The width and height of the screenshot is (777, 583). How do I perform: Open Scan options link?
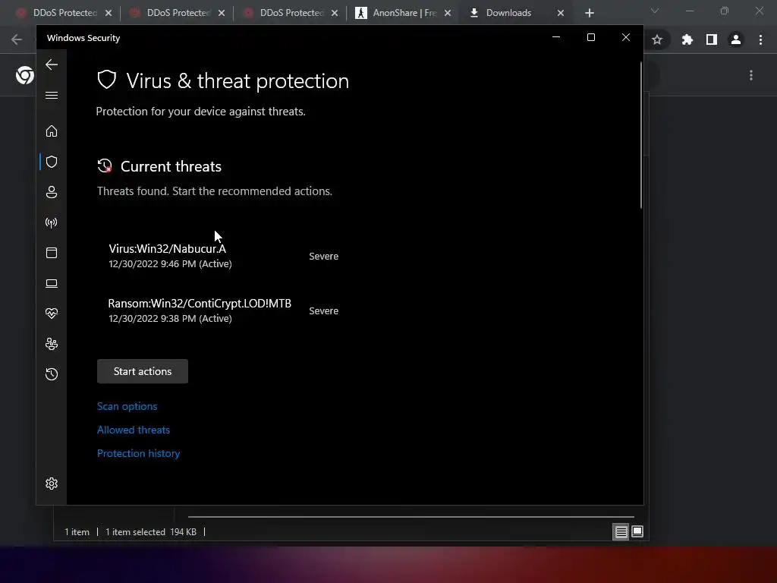(x=127, y=406)
